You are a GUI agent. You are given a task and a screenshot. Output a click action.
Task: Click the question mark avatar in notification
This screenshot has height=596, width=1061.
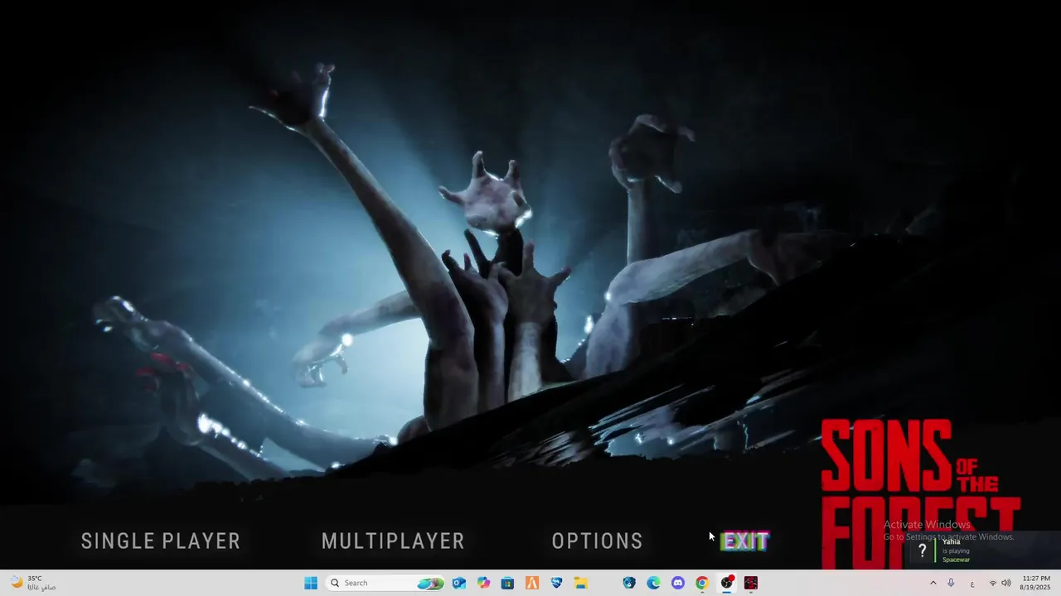922,550
